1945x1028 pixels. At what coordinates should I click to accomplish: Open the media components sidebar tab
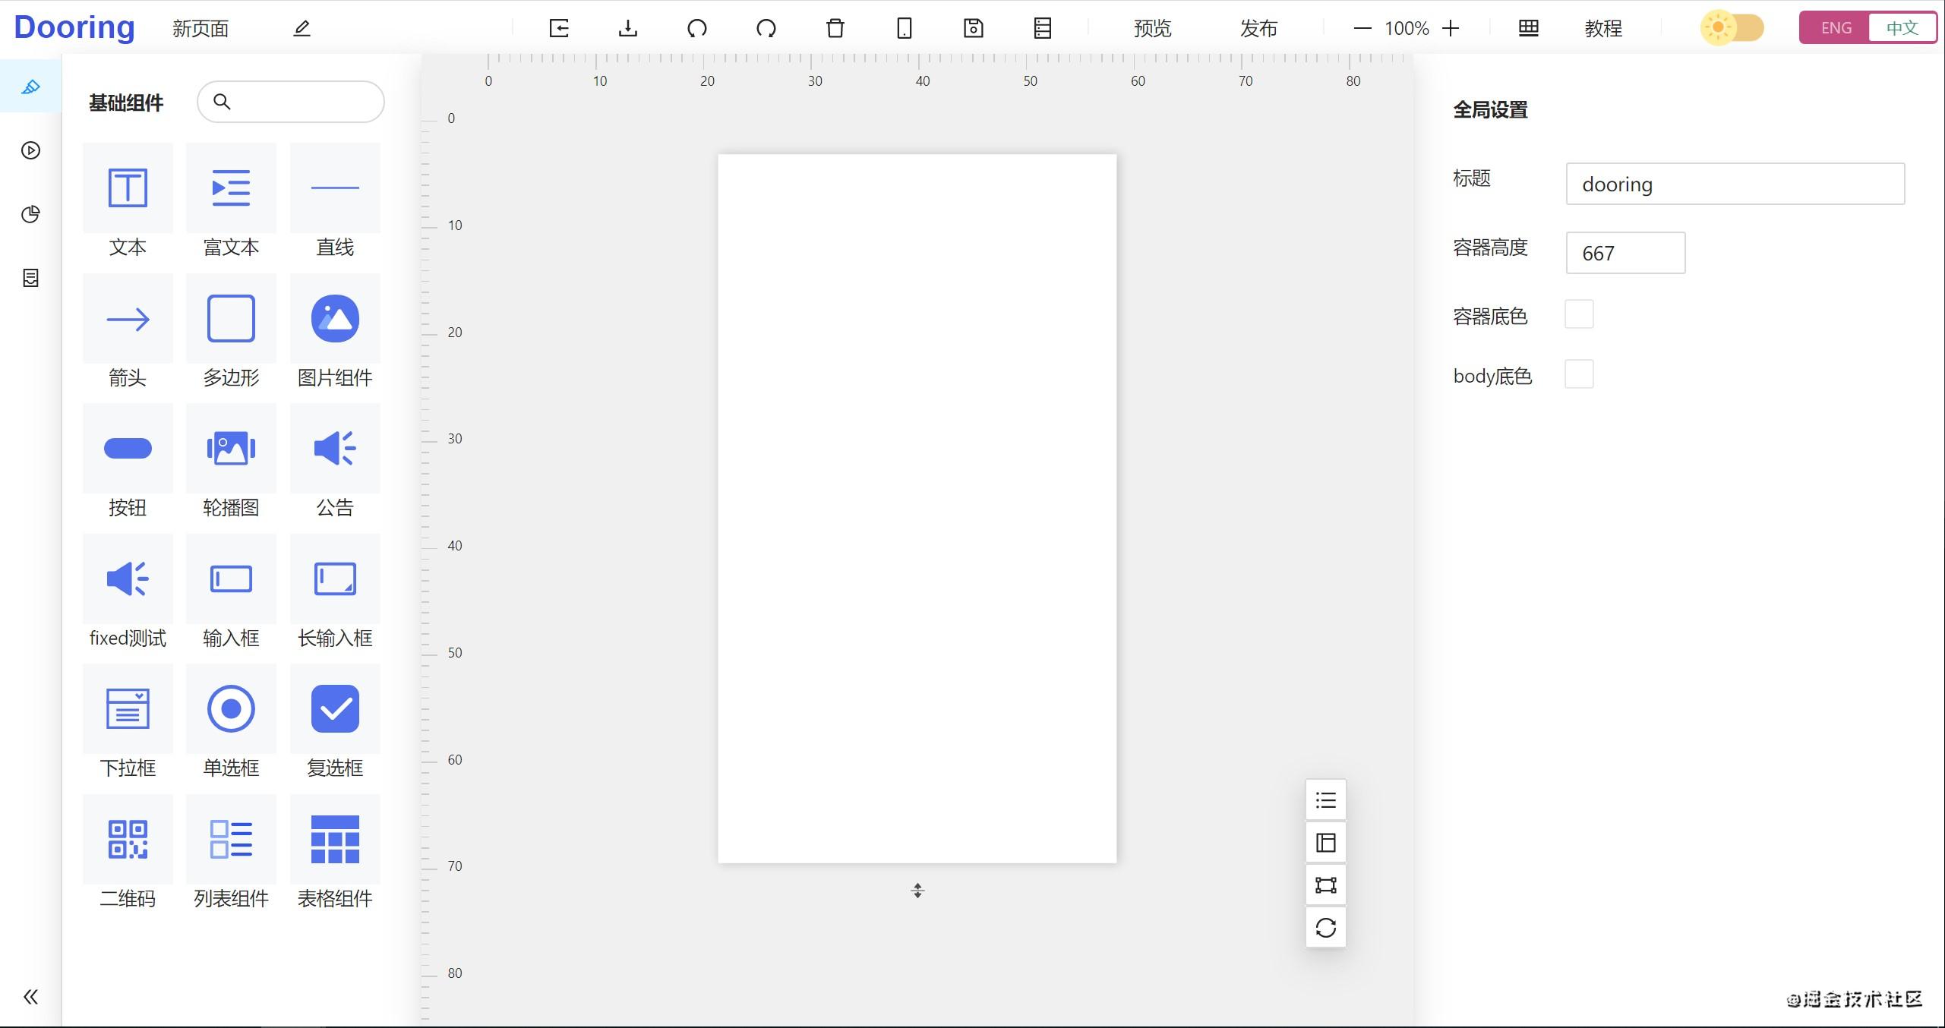[30, 150]
